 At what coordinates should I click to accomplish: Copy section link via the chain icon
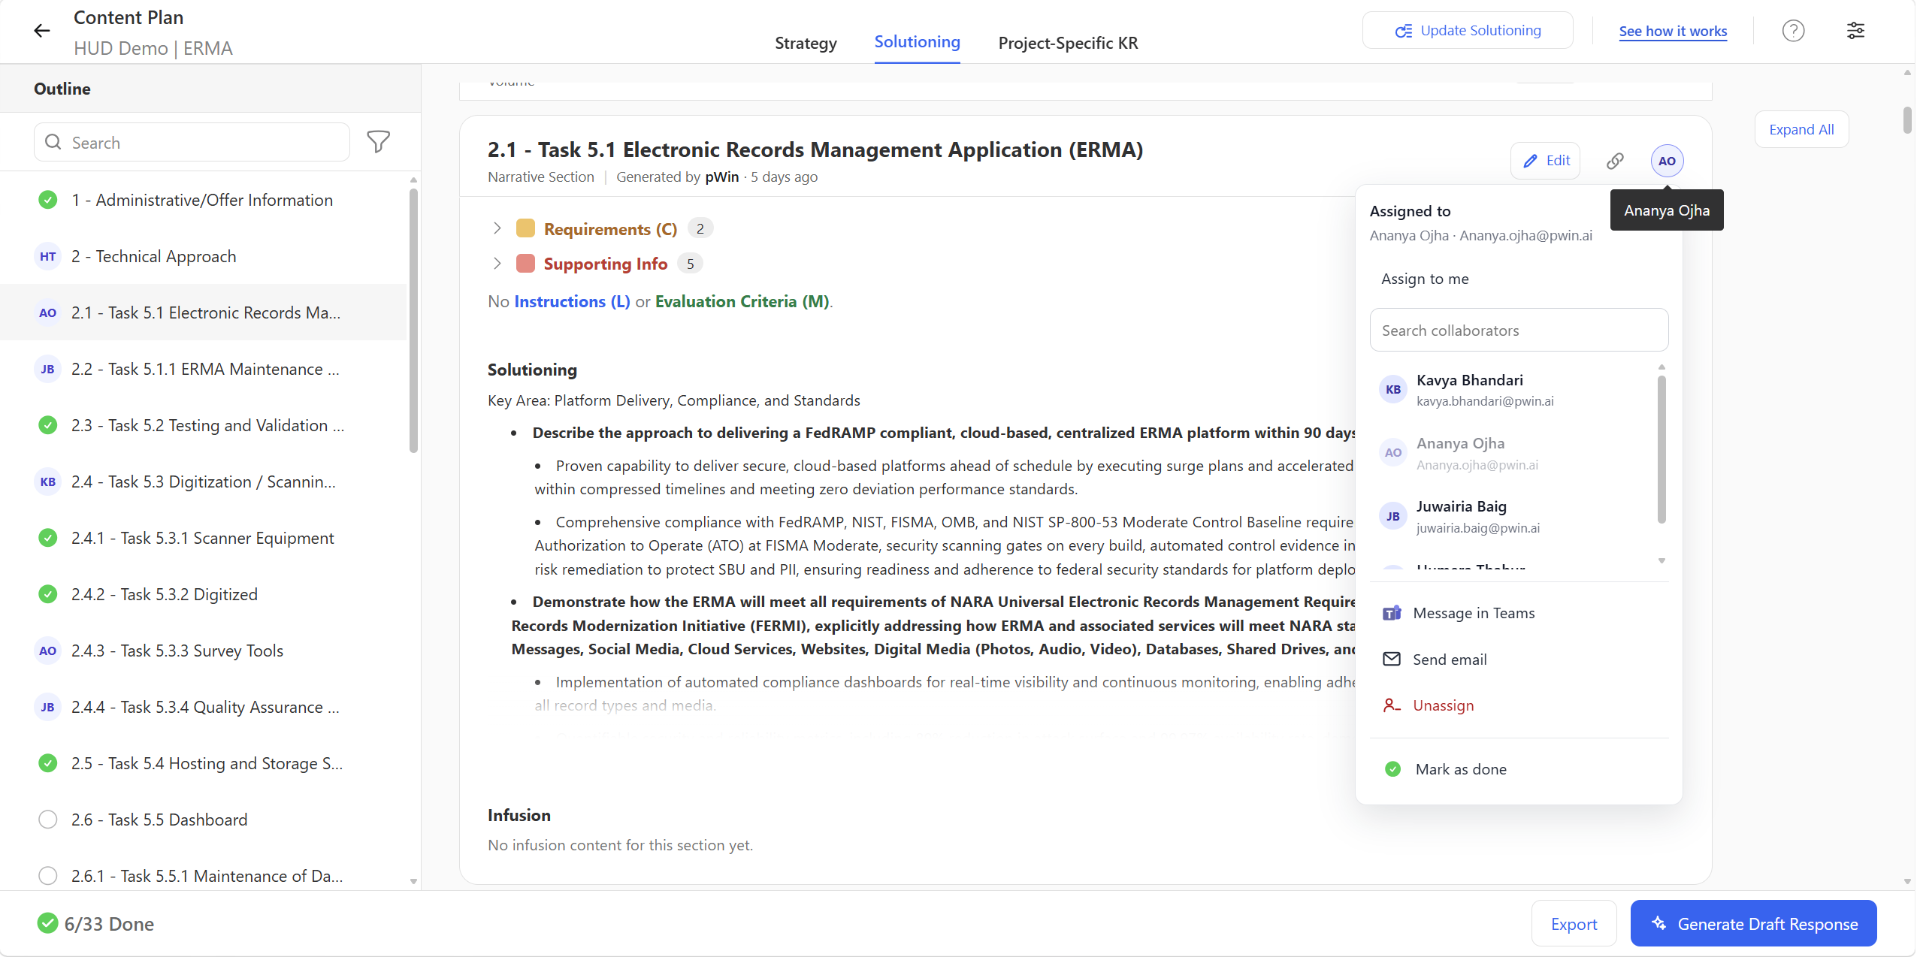(1615, 161)
